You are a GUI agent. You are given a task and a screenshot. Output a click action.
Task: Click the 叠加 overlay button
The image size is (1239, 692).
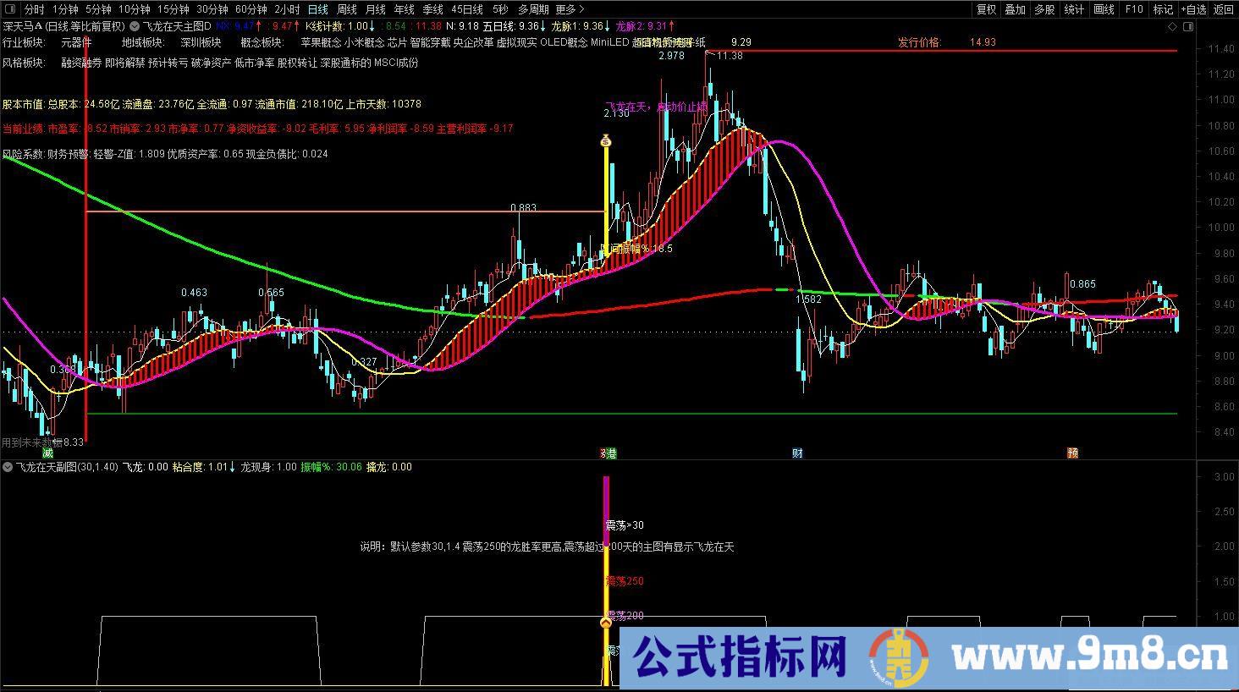[1015, 9]
